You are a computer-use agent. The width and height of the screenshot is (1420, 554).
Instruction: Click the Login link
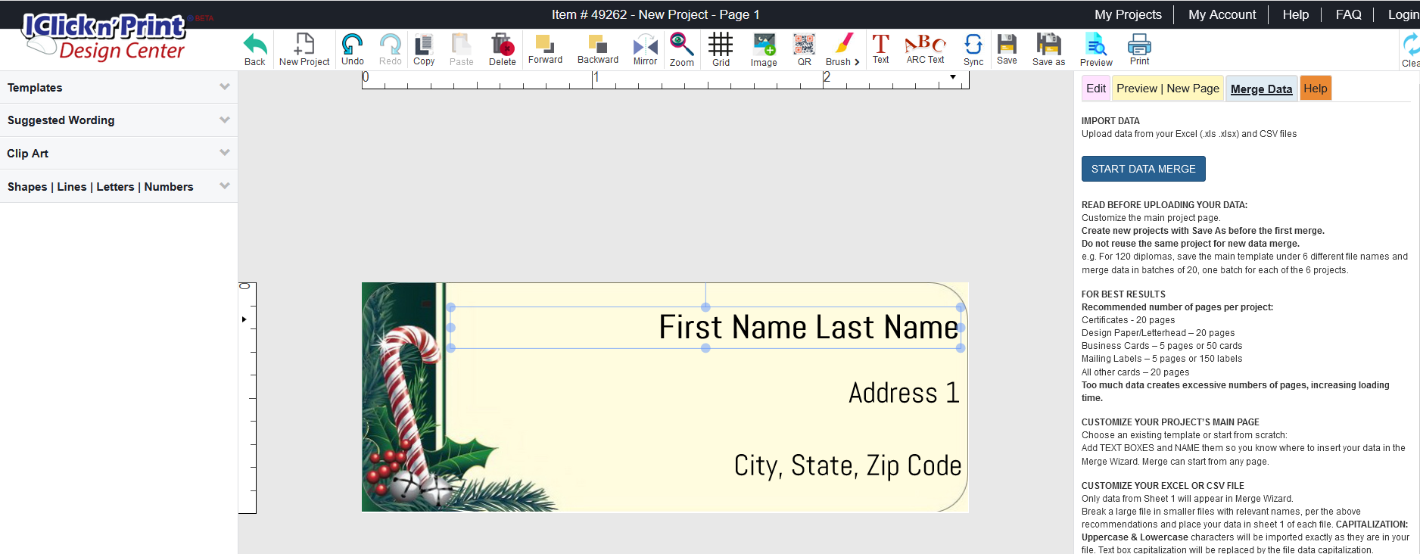[1403, 14]
